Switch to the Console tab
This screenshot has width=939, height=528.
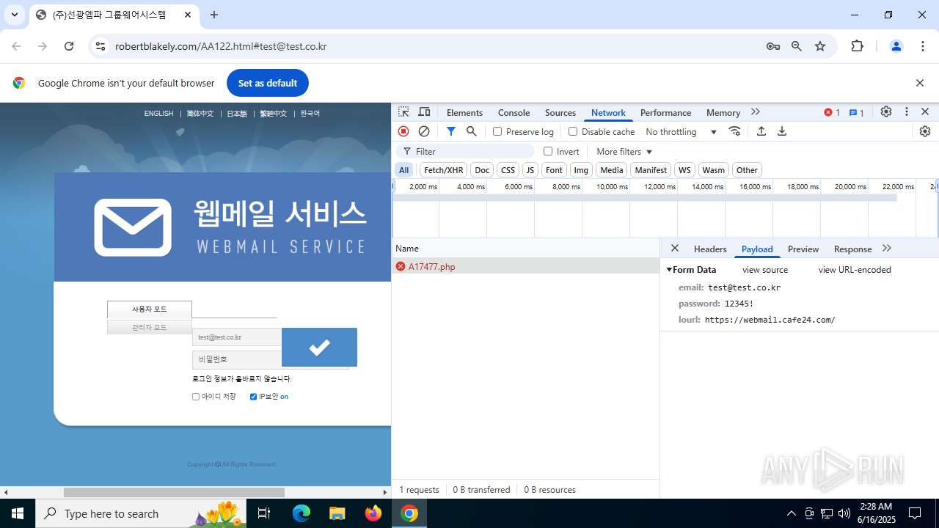coord(514,112)
